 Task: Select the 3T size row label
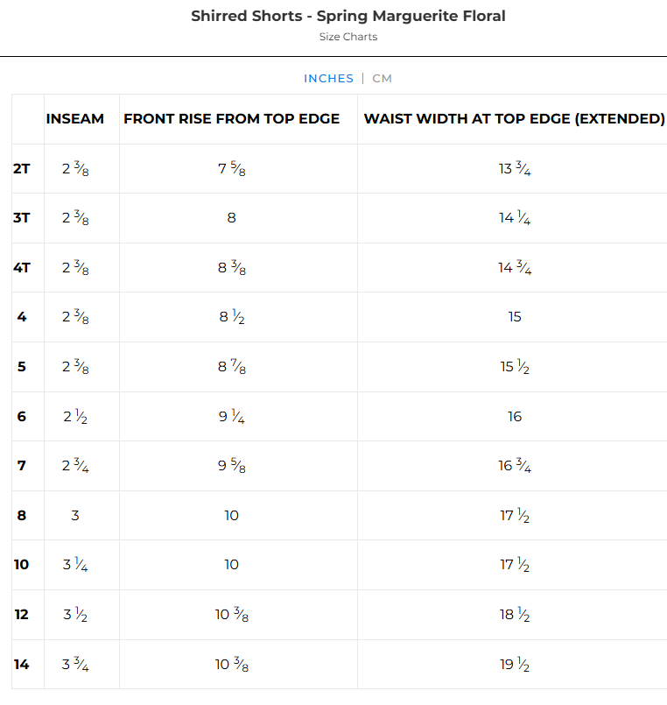point(22,217)
